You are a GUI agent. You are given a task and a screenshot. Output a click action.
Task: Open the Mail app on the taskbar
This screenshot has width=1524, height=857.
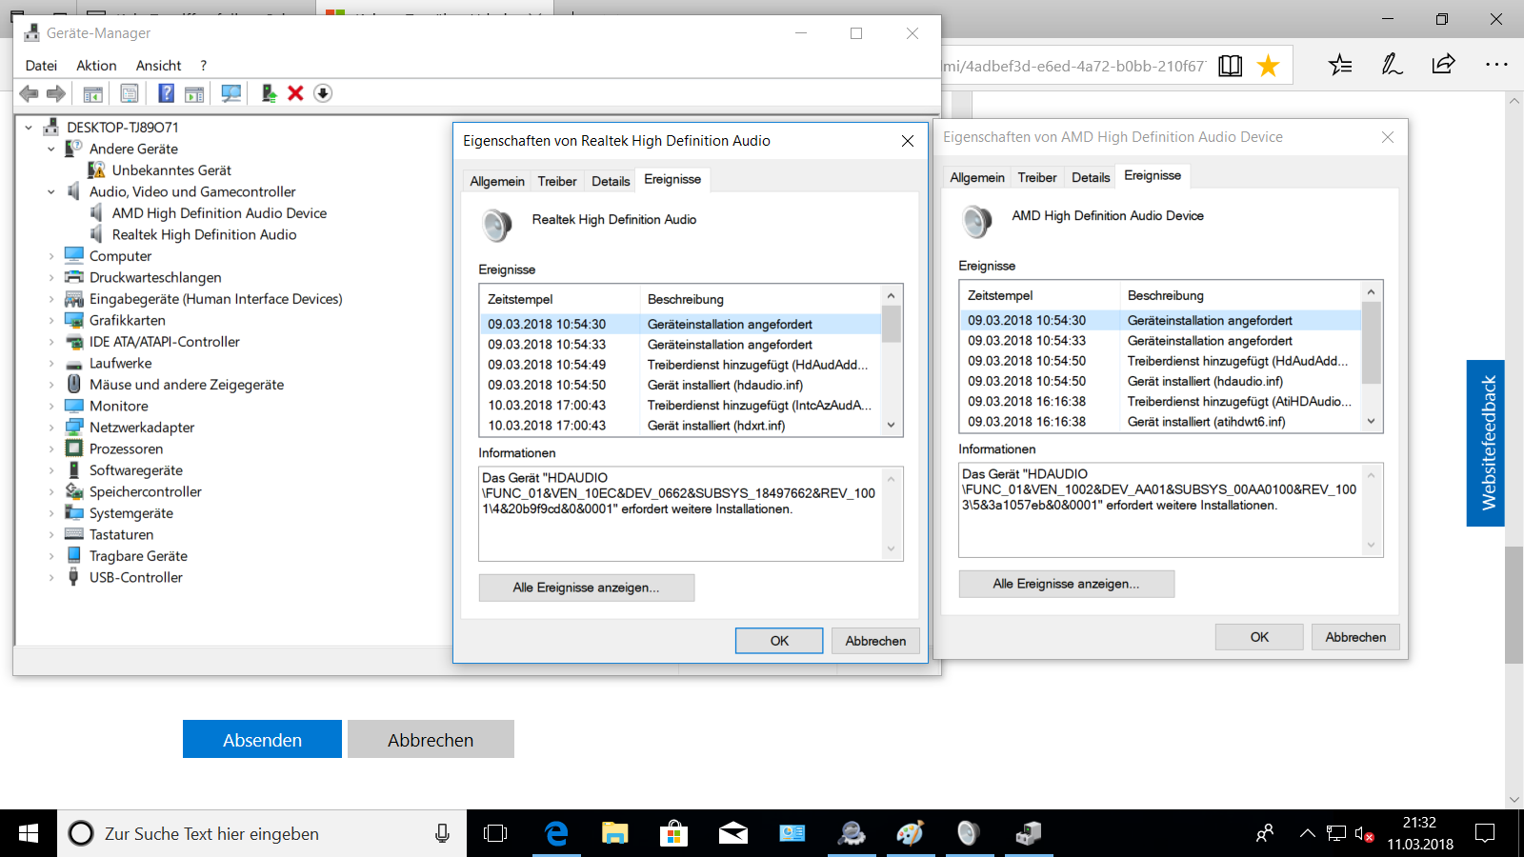[733, 834]
